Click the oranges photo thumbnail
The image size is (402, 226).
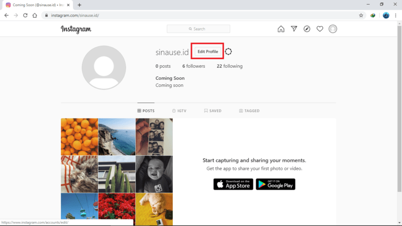79,137
